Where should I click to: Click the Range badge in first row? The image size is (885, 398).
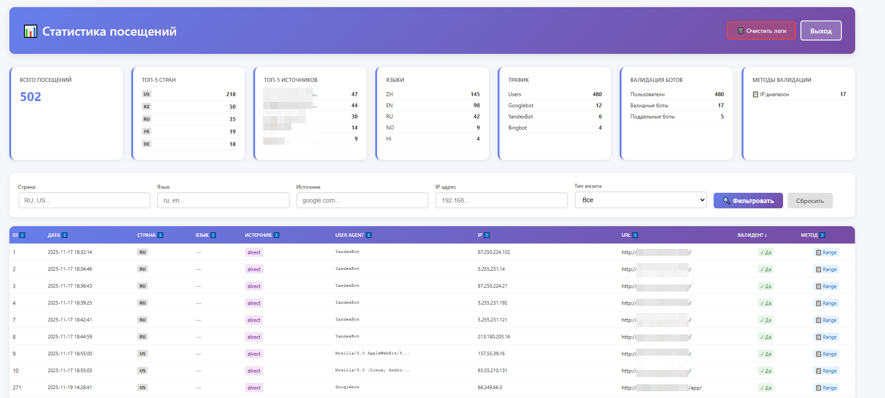coord(826,252)
